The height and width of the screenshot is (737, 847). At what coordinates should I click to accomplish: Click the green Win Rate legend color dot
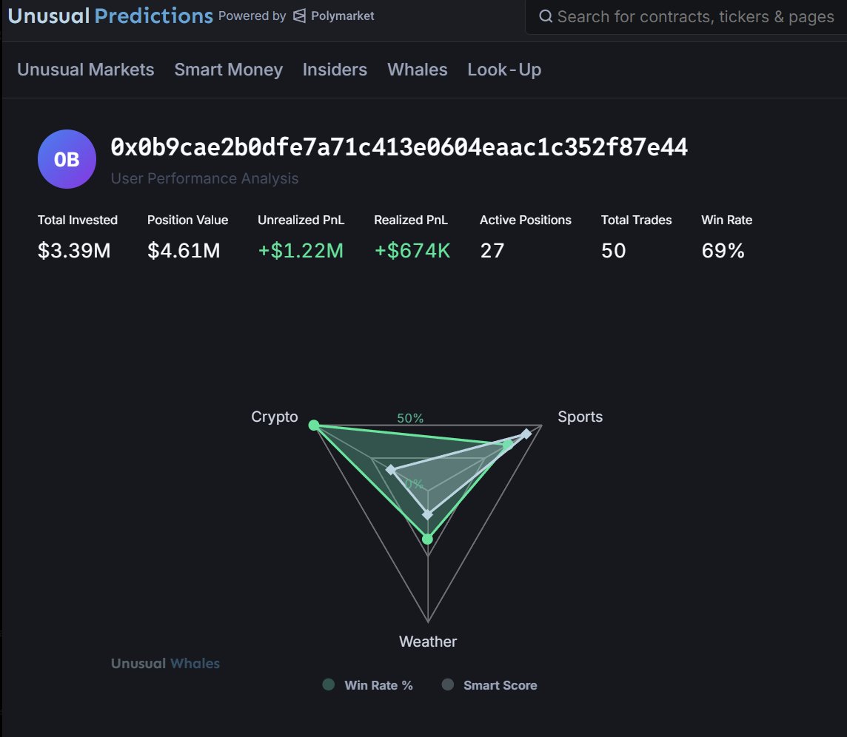pos(329,684)
